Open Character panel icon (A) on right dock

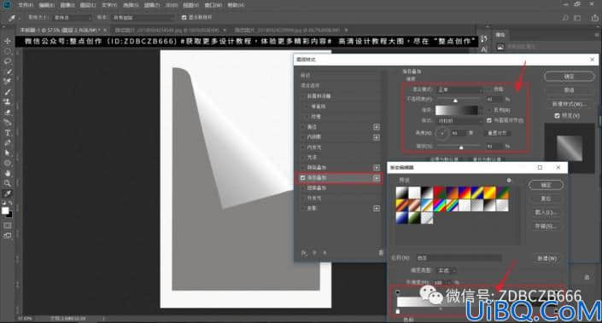click(x=484, y=49)
